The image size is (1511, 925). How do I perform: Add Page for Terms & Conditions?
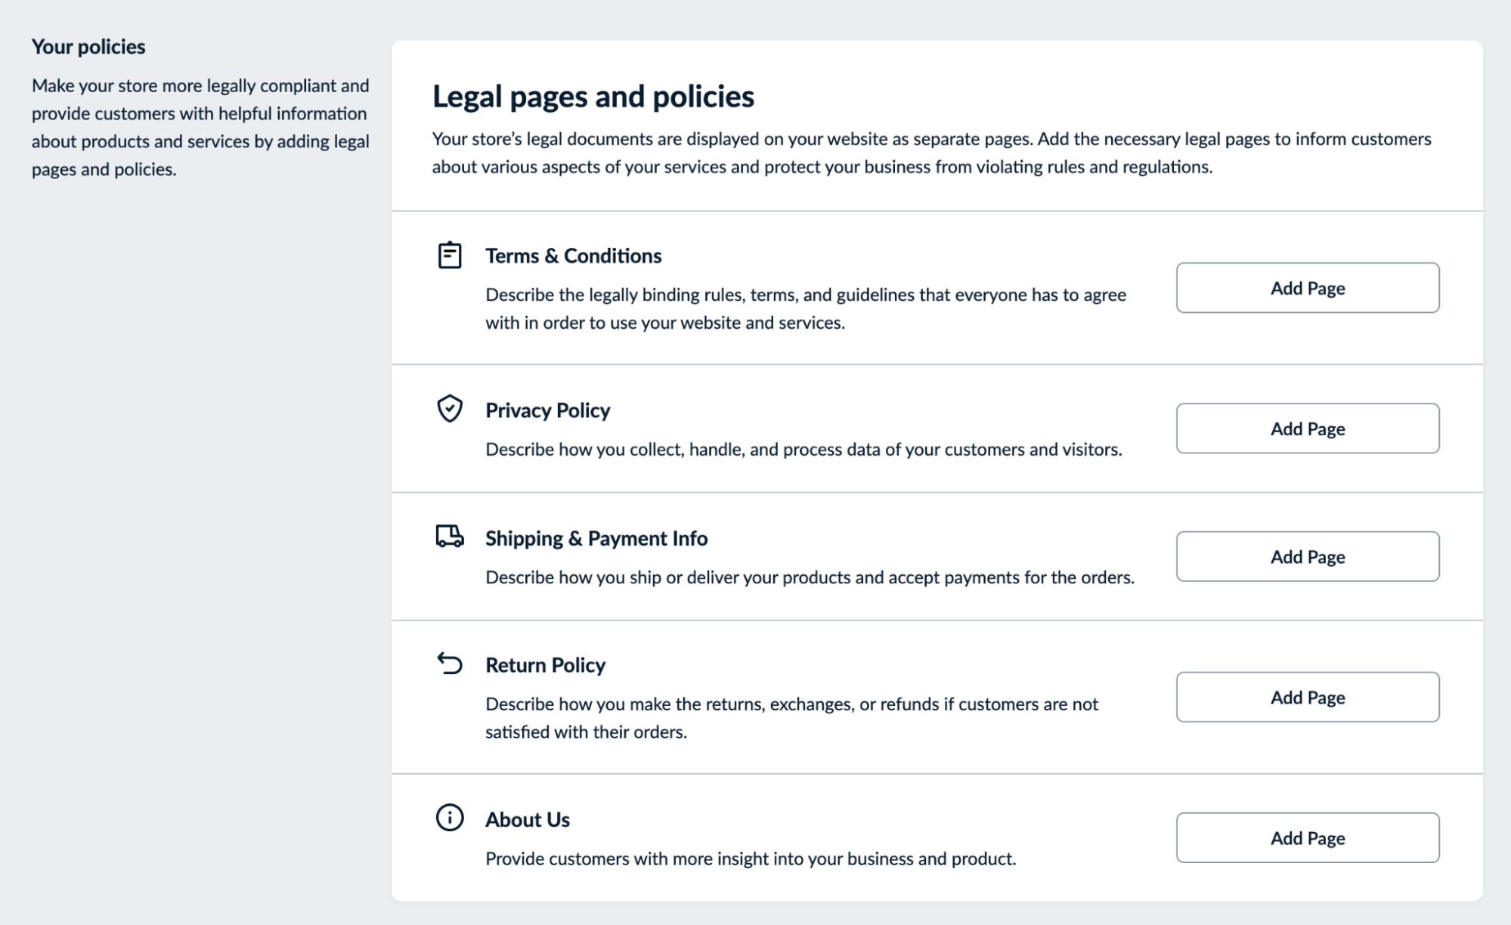pos(1307,288)
